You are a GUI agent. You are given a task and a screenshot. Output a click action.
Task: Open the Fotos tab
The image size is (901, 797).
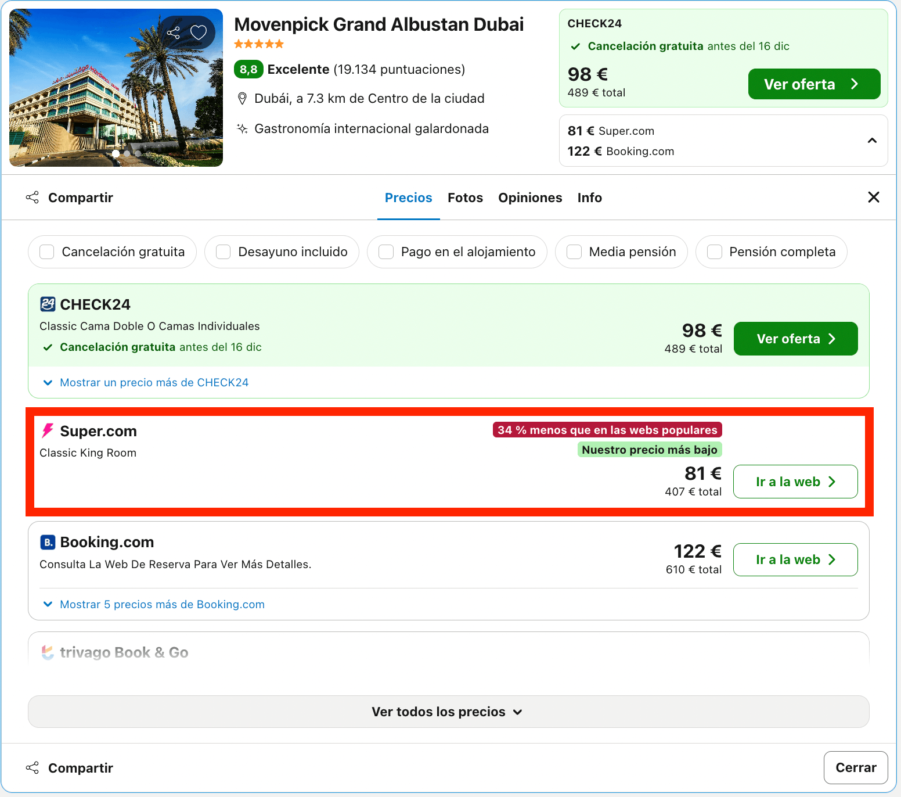pyautogui.click(x=466, y=198)
